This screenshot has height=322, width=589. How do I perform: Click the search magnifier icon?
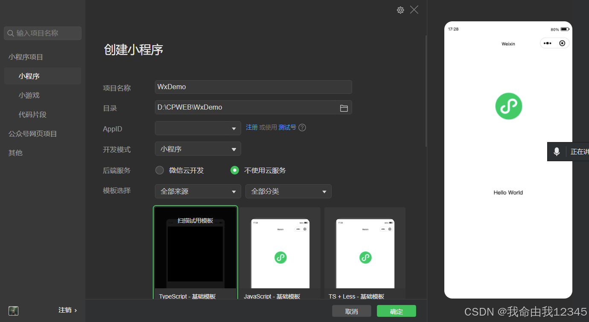11,33
